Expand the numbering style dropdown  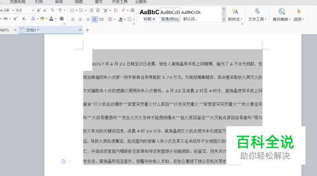pos(86,11)
